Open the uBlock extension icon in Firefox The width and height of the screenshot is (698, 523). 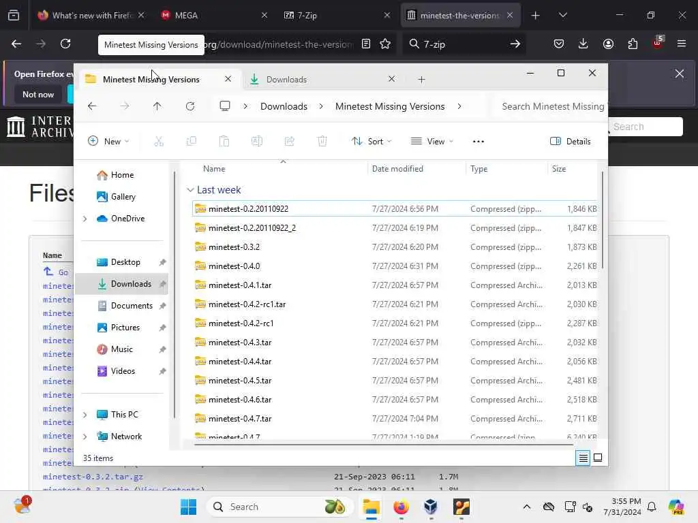(657, 43)
